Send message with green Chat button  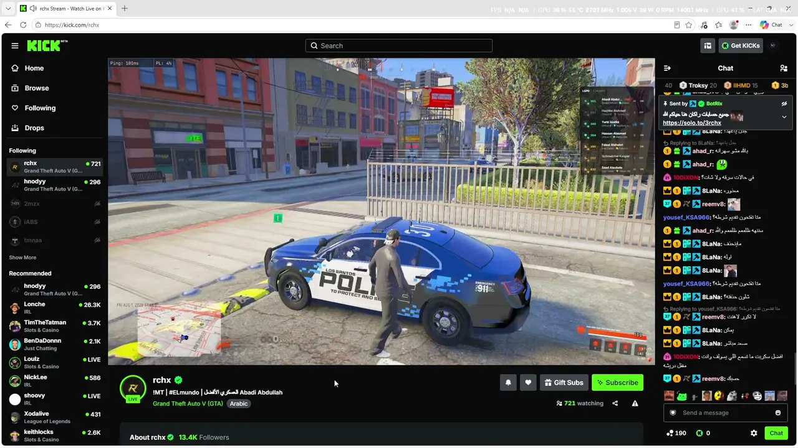coord(776,433)
